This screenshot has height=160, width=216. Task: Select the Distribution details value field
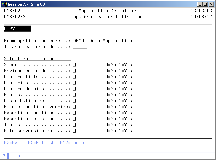pyautogui.click(x=75, y=101)
